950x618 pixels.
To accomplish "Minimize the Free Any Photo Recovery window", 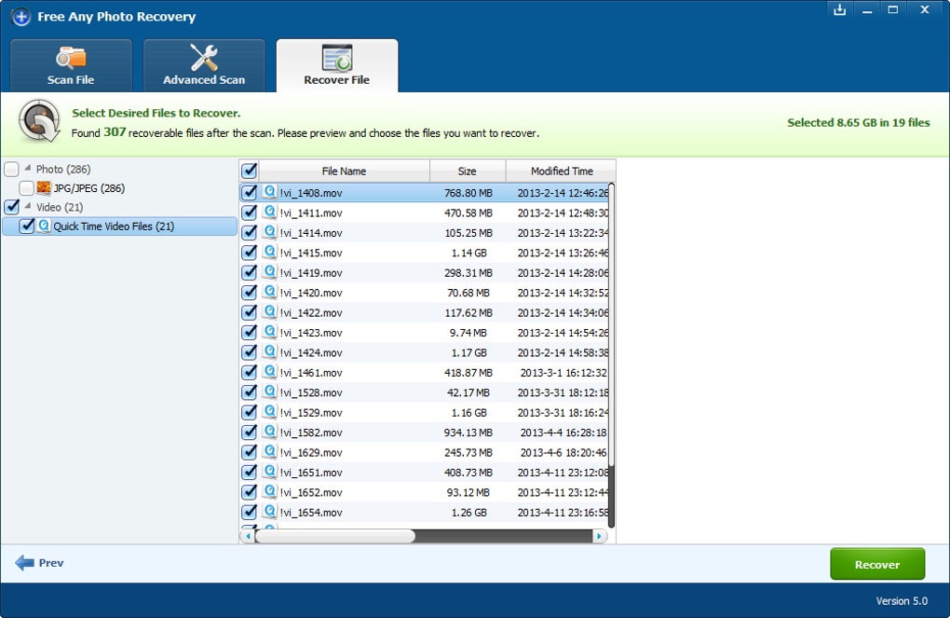I will pyautogui.click(x=867, y=9).
